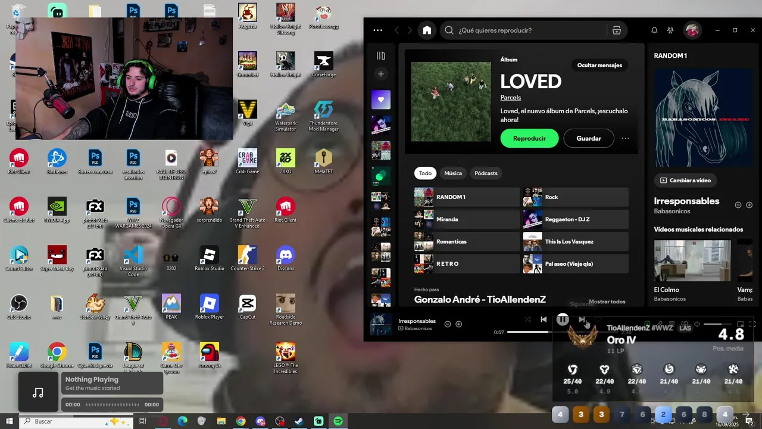
Task: Select the Todo filter chip
Action: tap(425, 173)
